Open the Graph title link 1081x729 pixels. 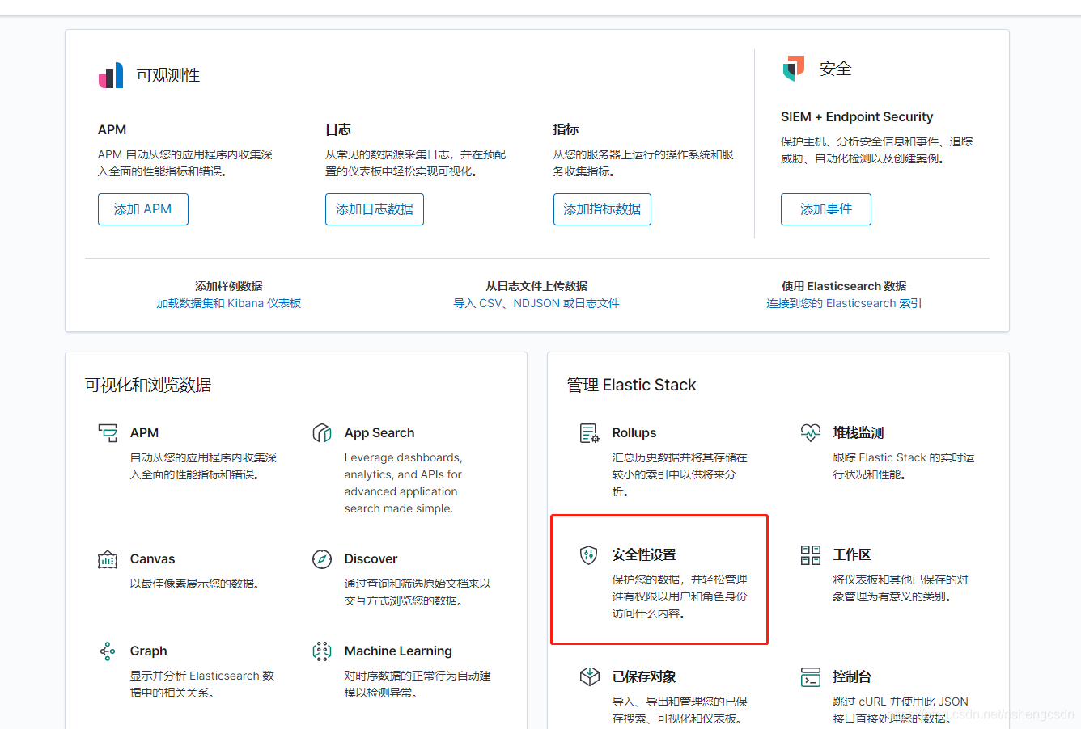(x=148, y=651)
